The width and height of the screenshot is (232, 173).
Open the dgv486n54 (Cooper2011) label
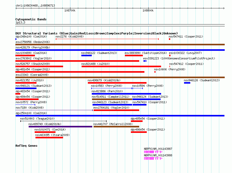(148, 129)
